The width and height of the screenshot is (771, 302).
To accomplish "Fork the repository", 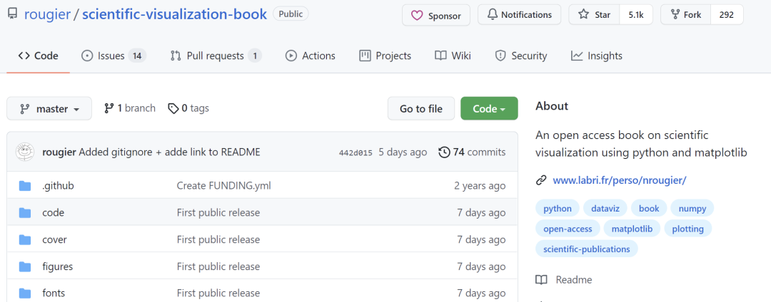I will pos(685,15).
